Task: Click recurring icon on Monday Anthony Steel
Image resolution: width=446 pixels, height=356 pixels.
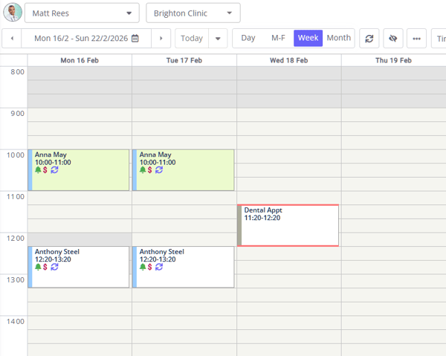Action: click(x=54, y=267)
